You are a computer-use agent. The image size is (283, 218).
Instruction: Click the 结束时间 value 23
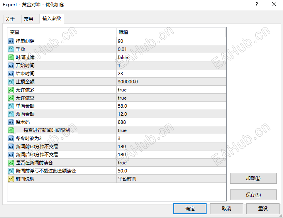point(120,74)
